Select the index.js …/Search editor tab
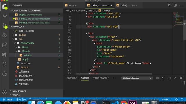Viewport: 186px width, 104px height. click(100, 5)
